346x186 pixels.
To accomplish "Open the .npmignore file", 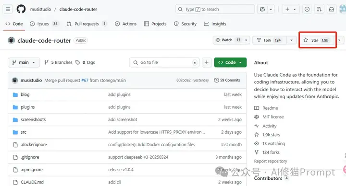I will 32,170.
